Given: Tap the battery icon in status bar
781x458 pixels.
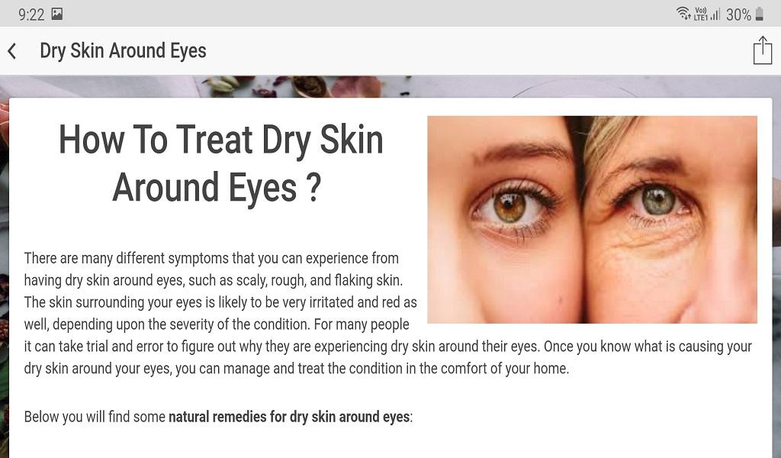Looking at the screenshot, I should pyautogui.click(x=760, y=14).
